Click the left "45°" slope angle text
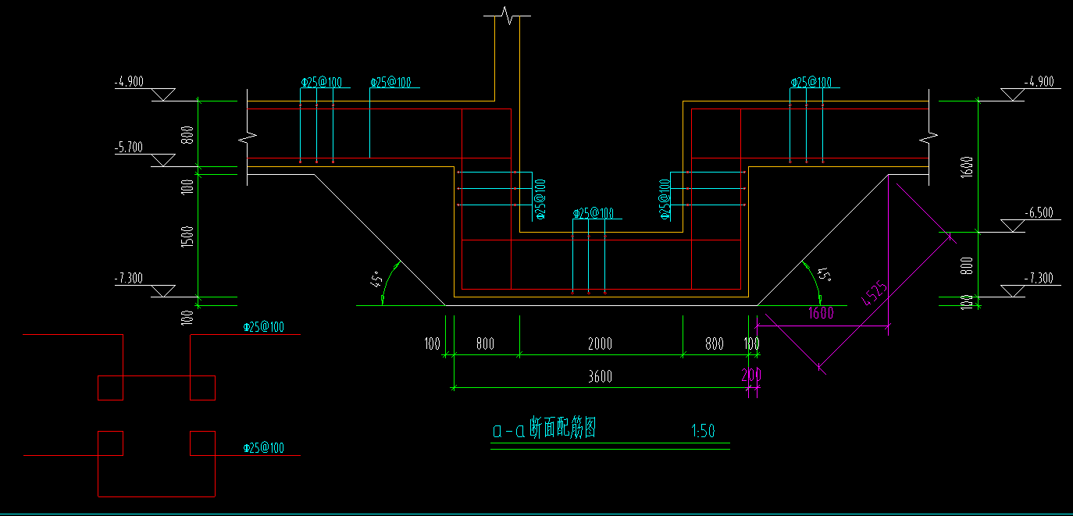This screenshot has width=1073, height=516. [x=376, y=279]
